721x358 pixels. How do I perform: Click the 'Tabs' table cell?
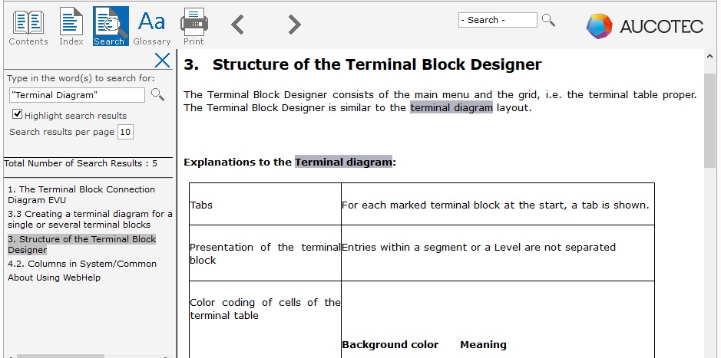[x=265, y=204]
